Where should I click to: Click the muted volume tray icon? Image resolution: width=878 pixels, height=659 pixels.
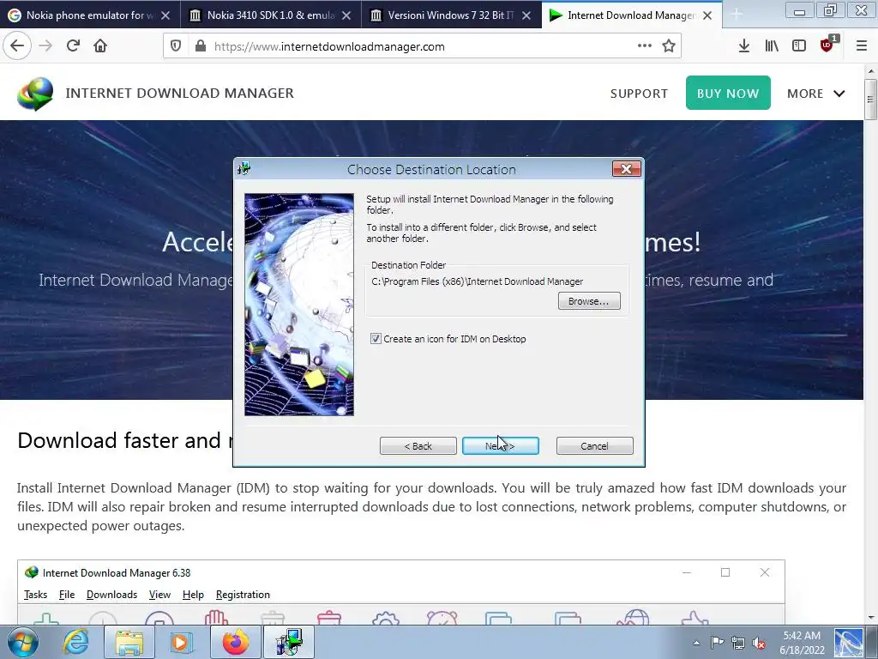tap(760, 643)
